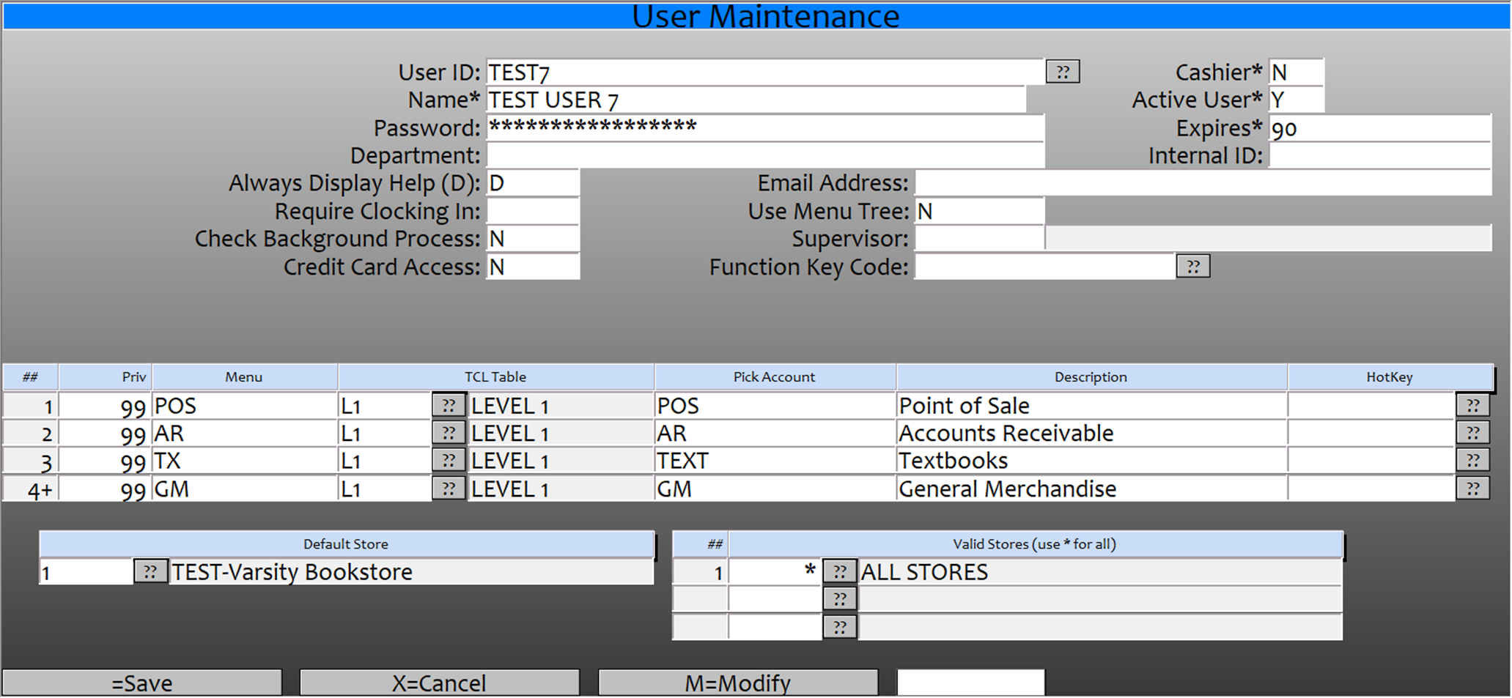Click the General Merchandise description cell
The height and width of the screenshot is (698, 1512).
tap(1091, 489)
